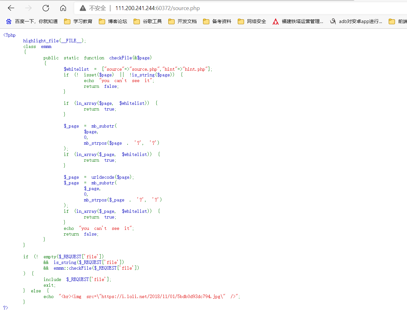Click the 开发文档 folder icon
Viewport: 407px width, 311px height.
pyautogui.click(x=171, y=21)
